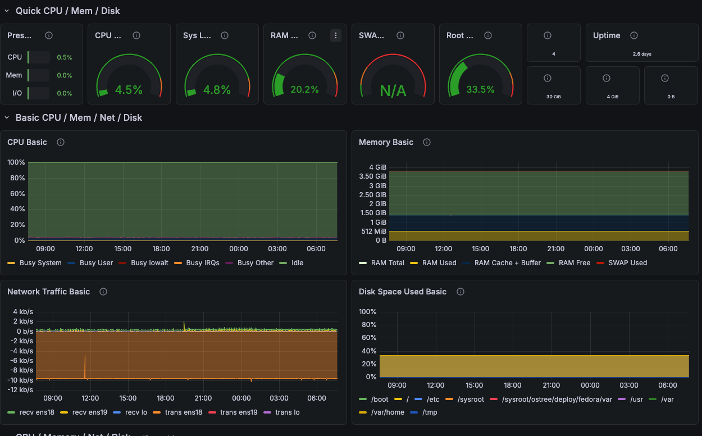
Task: Click info icon next to Disk Space Used Basic
Action: click(461, 292)
